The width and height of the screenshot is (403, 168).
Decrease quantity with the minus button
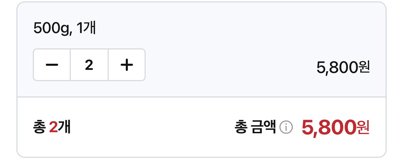click(x=52, y=65)
